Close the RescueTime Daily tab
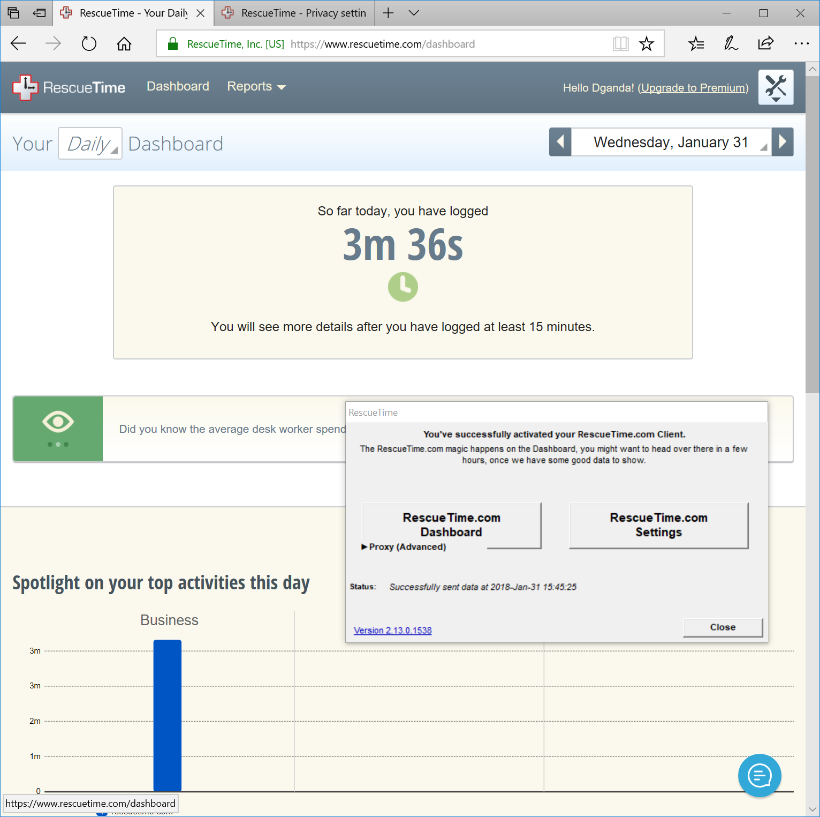Screen dimensions: 820x817 [x=201, y=13]
